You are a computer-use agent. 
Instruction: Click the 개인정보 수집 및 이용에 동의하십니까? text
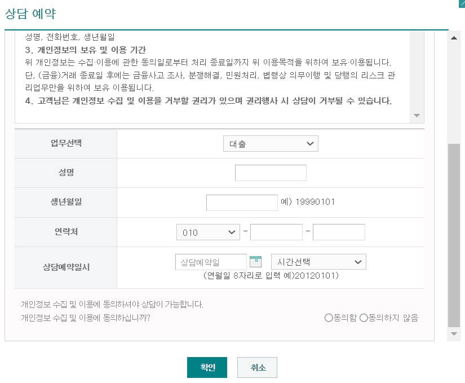coord(86,318)
